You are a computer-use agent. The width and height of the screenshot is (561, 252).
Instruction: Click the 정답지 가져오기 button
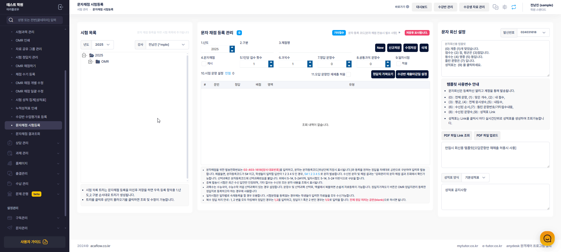coord(383,74)
